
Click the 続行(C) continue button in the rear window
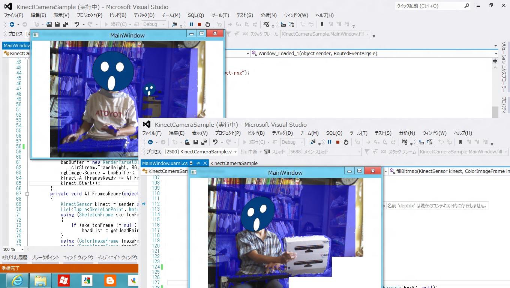(x=118, y=24)
